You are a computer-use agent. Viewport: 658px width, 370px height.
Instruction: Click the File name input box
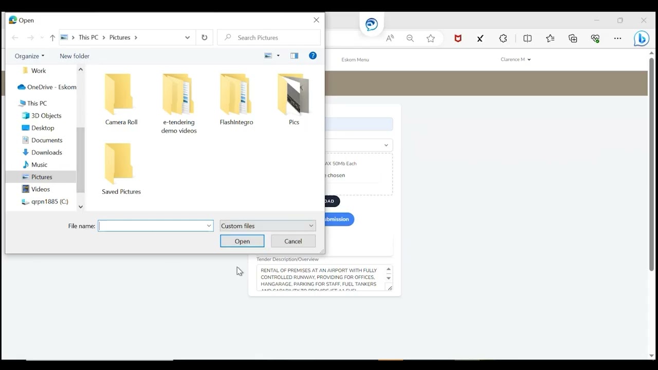pyautogui.click(x=152, y=226)
